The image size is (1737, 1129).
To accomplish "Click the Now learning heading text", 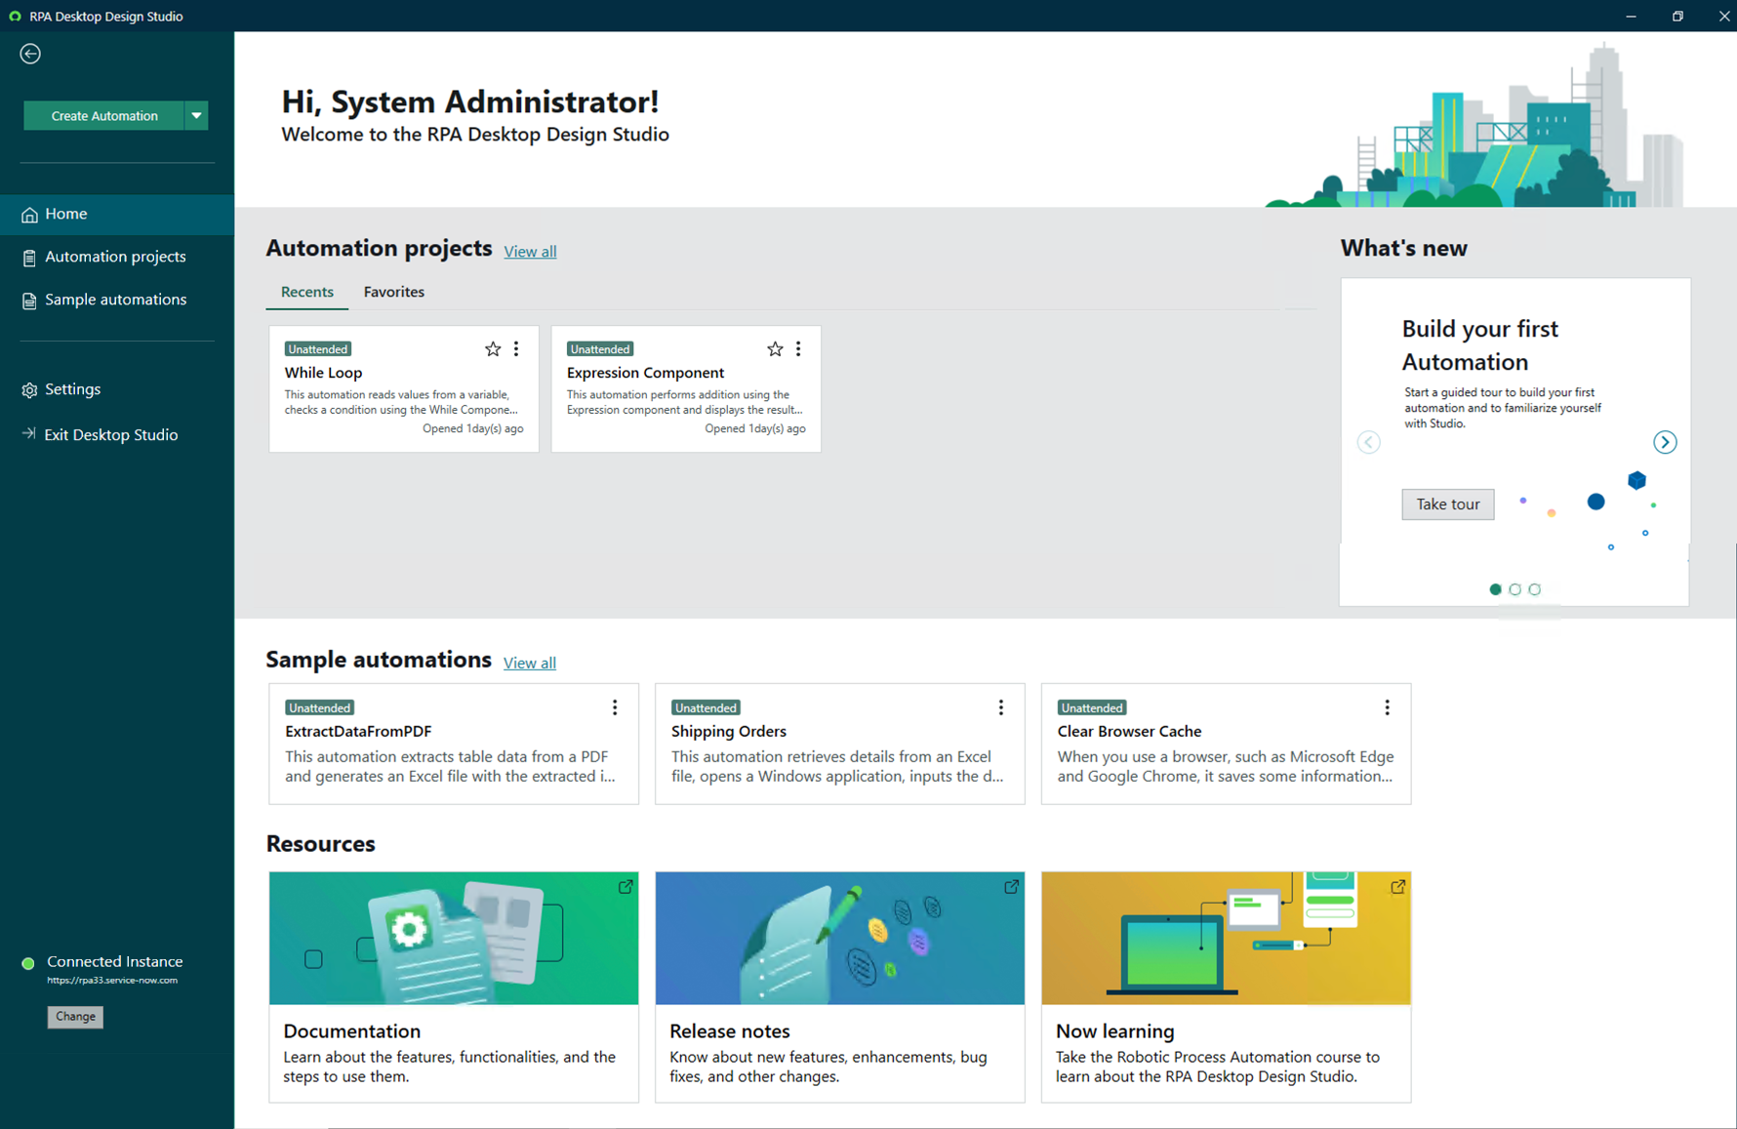I will (x=1115, y=1031).
